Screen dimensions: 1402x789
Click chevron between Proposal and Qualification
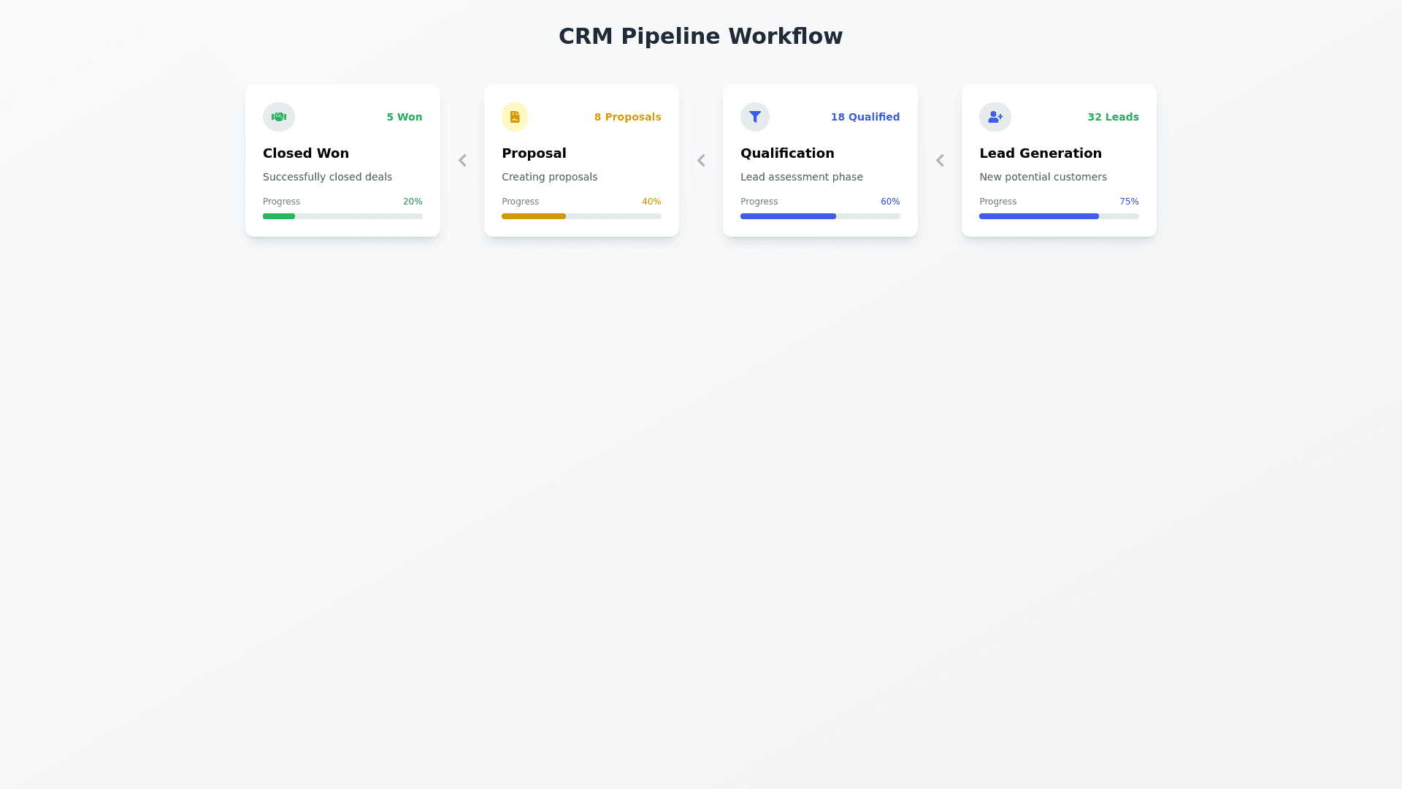701,161
